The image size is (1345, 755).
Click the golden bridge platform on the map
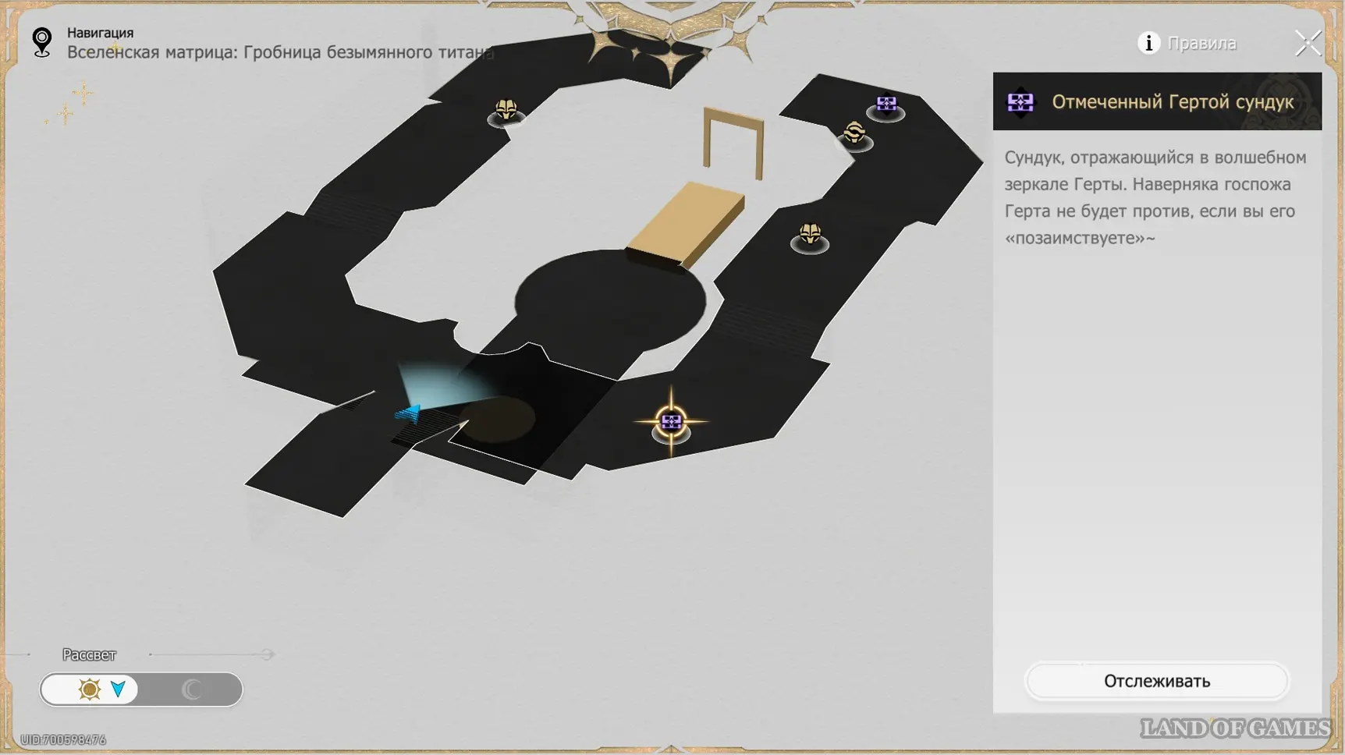coord(687,224)
